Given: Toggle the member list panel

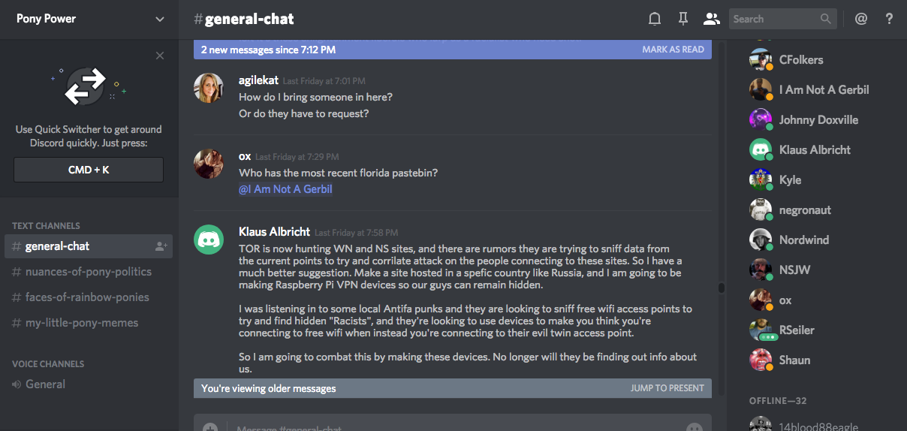Looking at the screenshot, I should tap(711, 19).
